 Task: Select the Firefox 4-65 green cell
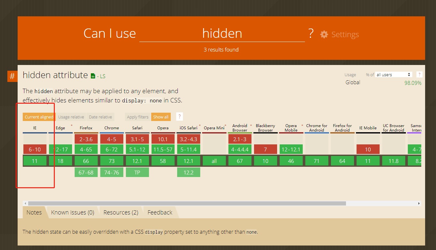pos(86,149)
